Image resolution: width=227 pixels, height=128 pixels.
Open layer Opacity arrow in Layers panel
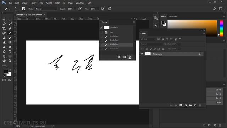click(x=179, y=44)
